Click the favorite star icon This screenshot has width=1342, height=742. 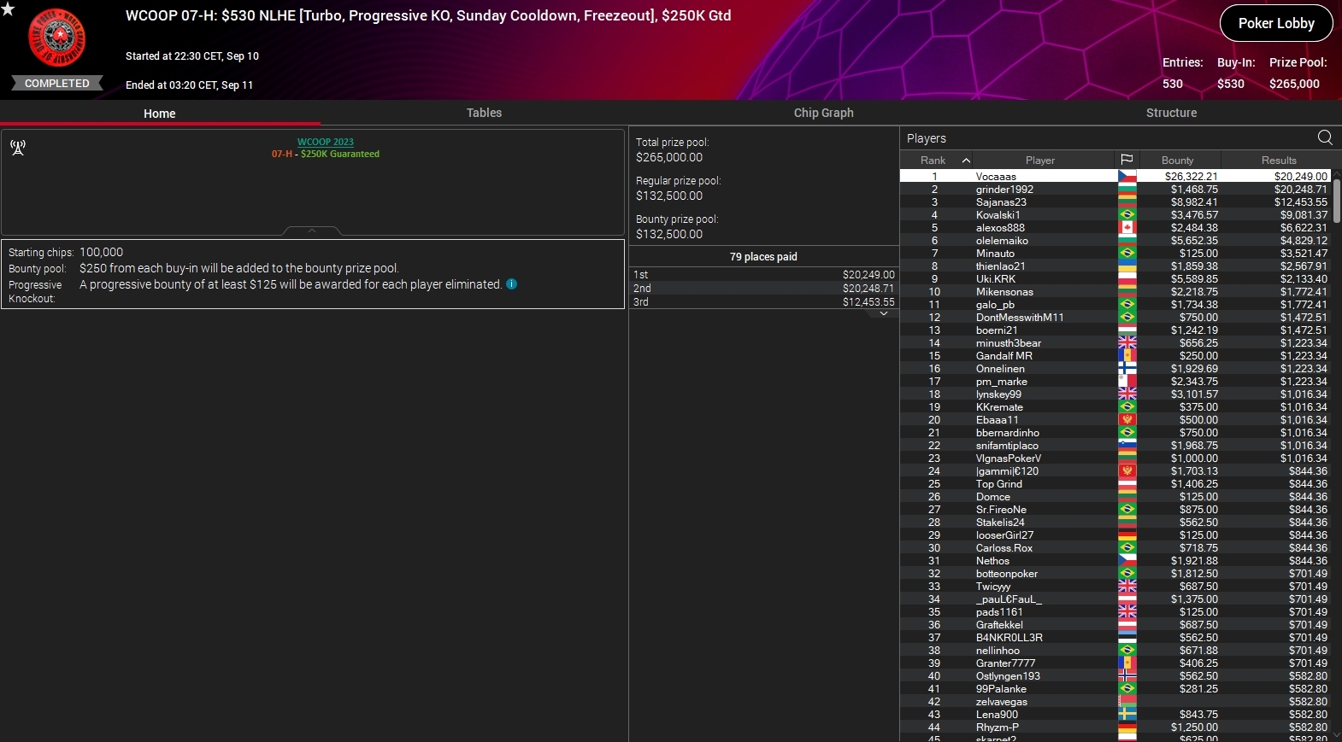pyautogui.click(x=8, y=9)
